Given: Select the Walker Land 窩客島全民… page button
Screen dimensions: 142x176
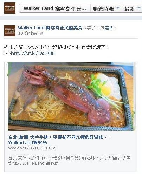Looking at the screenshot, I should (55, 8).
